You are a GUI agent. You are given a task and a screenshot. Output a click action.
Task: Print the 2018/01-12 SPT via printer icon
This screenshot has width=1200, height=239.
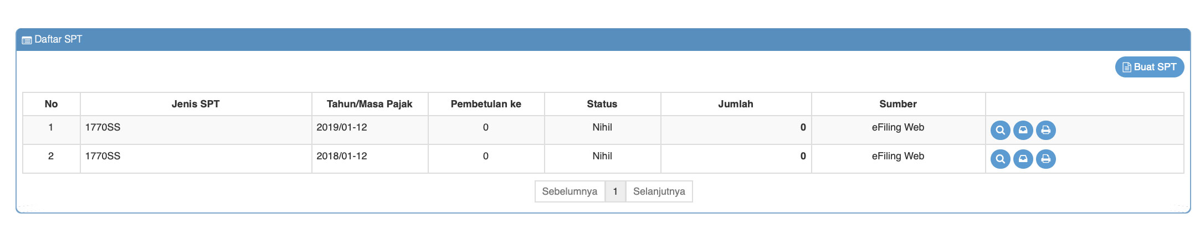(1045, 159)
